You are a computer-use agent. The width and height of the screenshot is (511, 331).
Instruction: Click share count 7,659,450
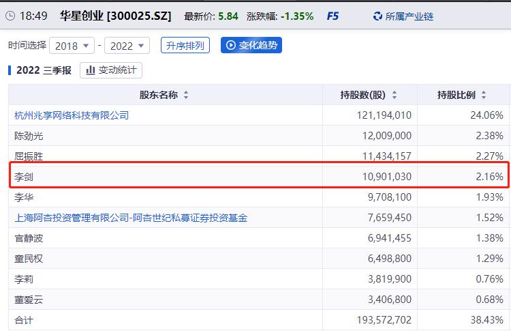[390, 218]
